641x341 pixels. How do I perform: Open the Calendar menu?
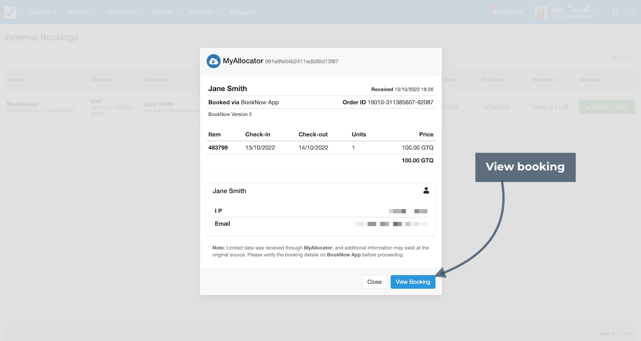42,12
